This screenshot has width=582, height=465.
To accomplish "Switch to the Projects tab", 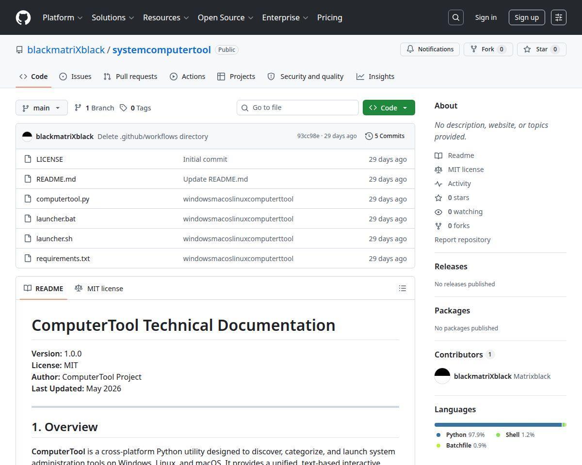I will (236, 77).
